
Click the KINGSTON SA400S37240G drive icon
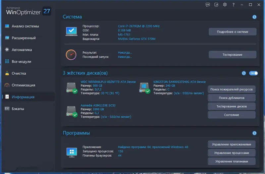144,88
